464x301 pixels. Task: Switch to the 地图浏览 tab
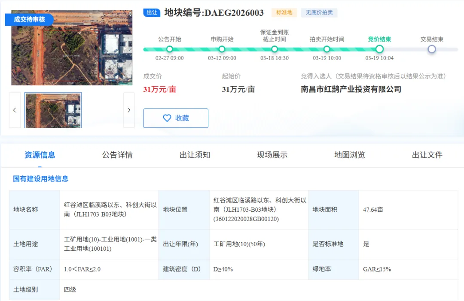coord(350,155)
